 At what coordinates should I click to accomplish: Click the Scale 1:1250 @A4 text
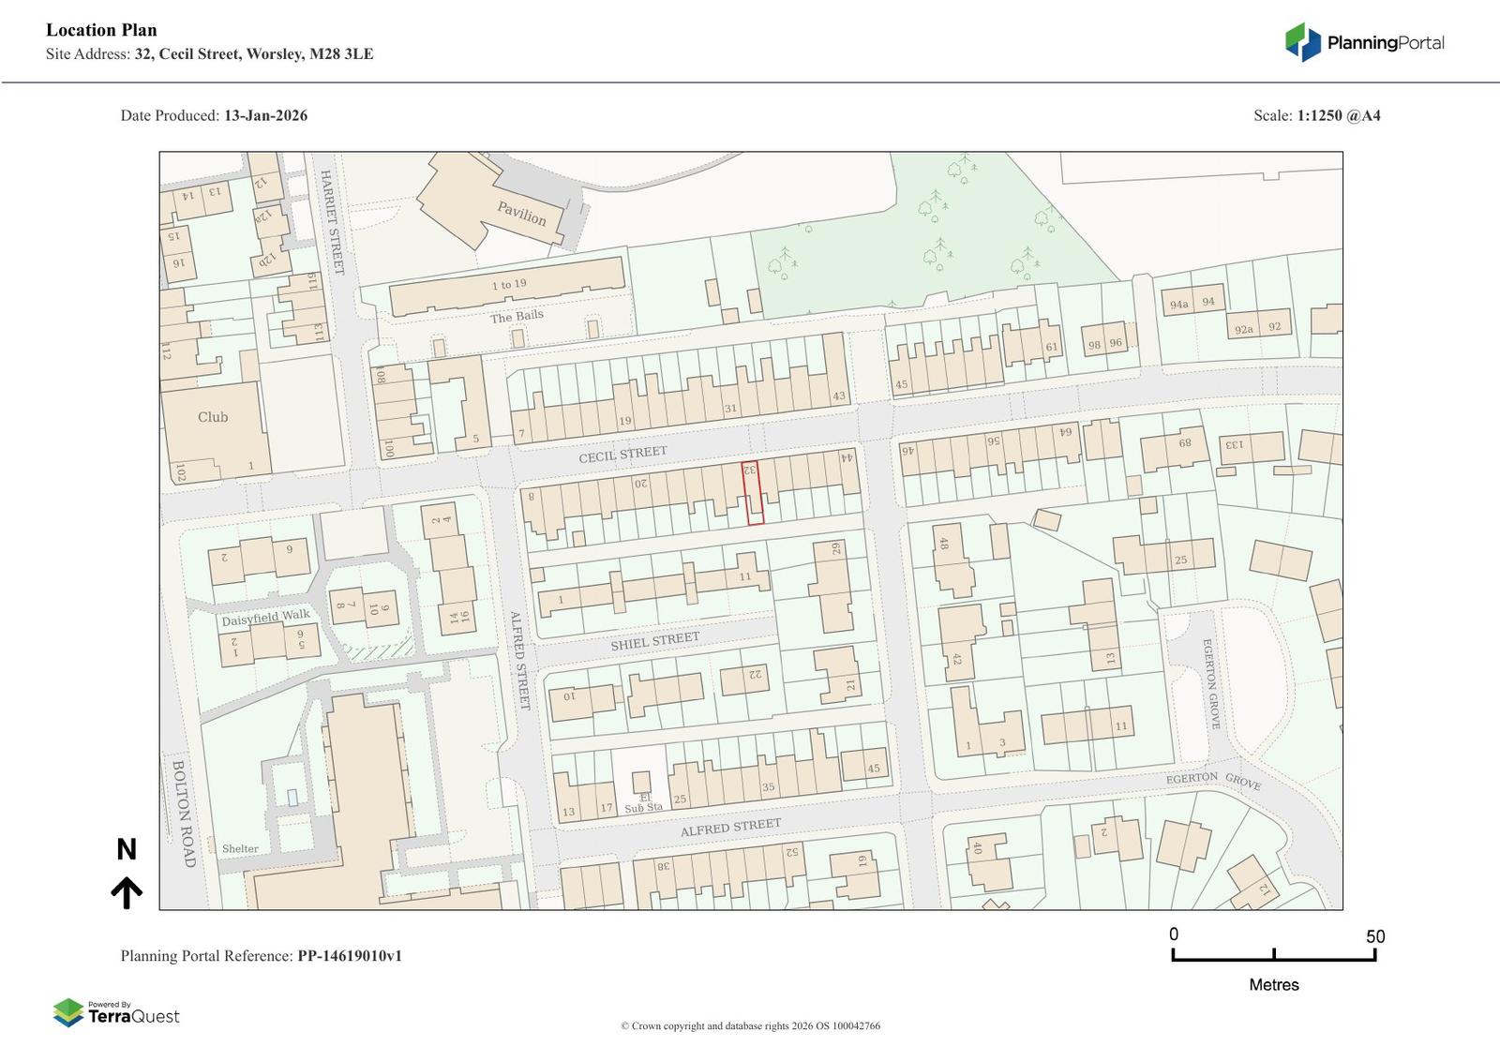[x=1316, y=116]
